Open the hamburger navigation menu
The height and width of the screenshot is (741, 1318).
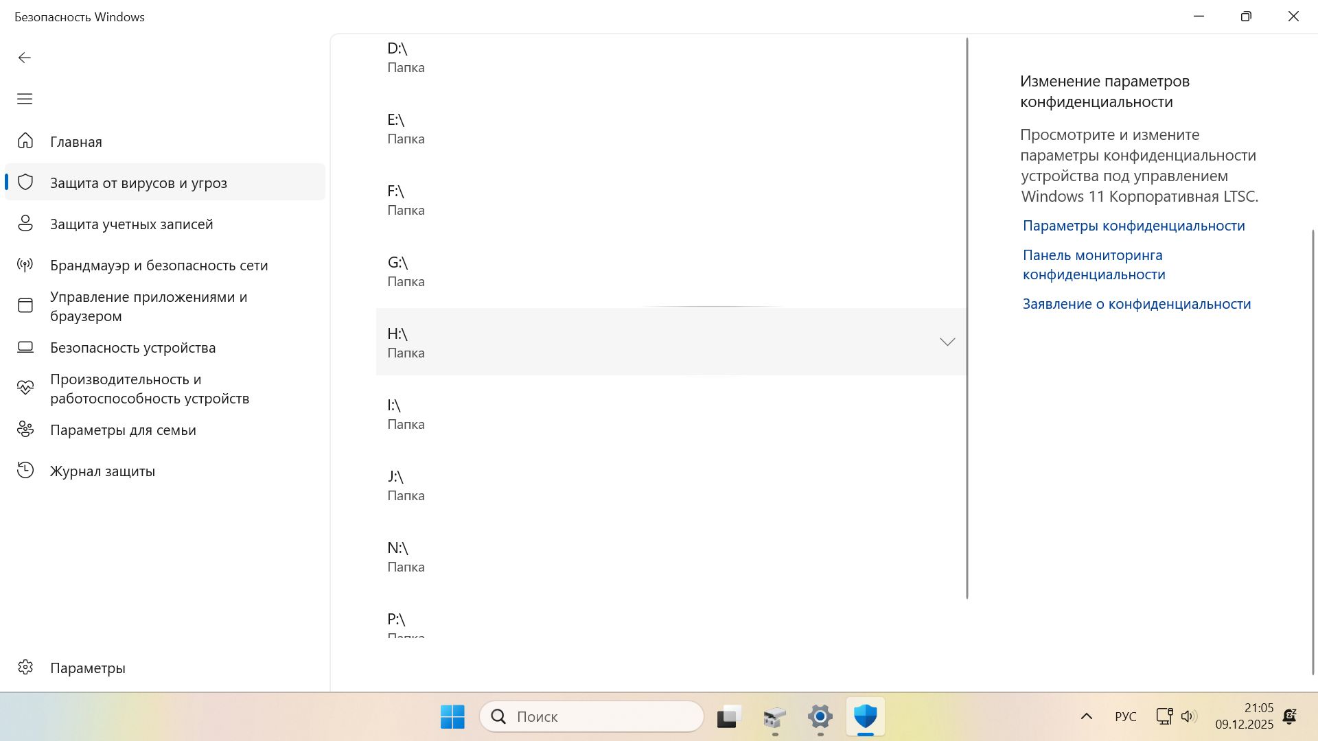pos(25,99)
